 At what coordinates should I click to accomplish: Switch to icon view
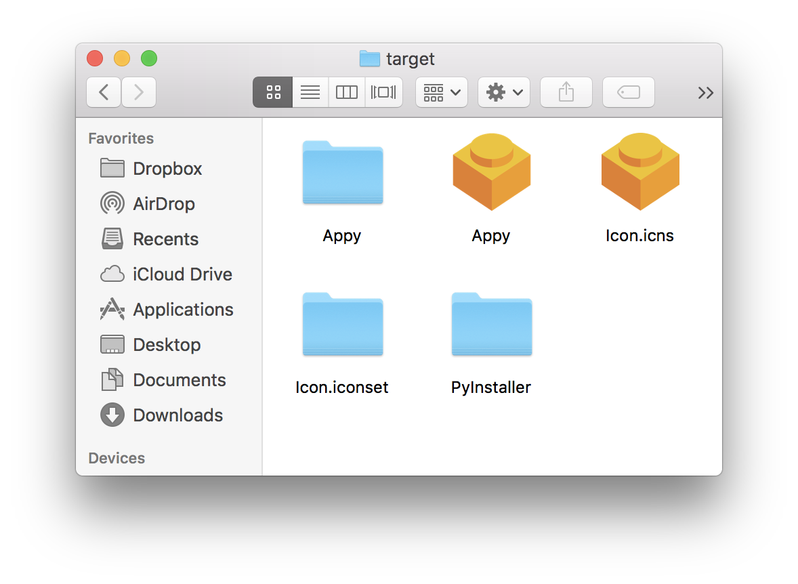[273, 92]
